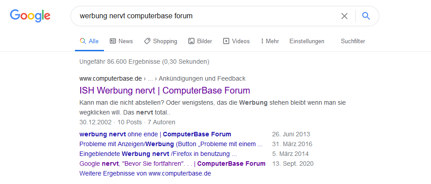Click the www.computerbase.de breadcrumb URL
This screenshot has height=184, width=431.
coord(111,78)
